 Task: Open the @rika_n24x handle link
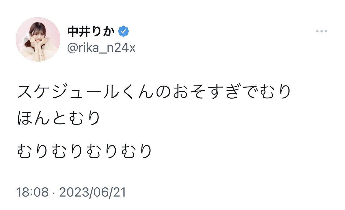[x=101, y=48]
